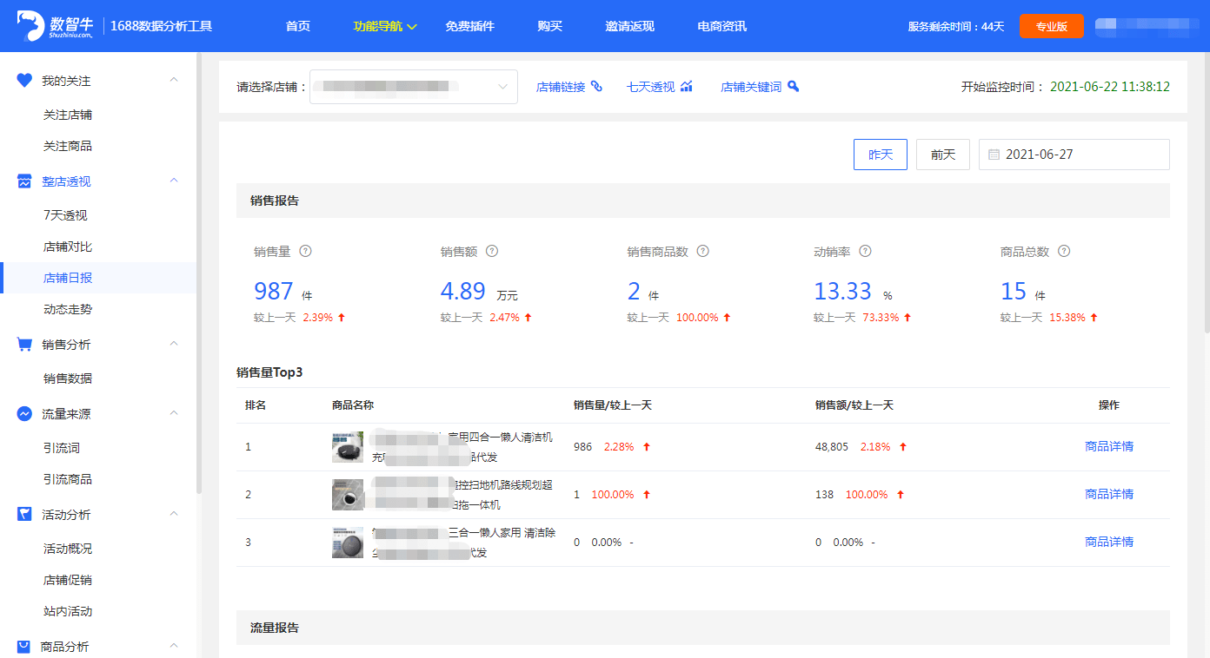Image resolution: width=1210 pixels, height=658 pixels.
Task: Collapse the 流量来源 section chevron
Action: (x=174, y=413)
